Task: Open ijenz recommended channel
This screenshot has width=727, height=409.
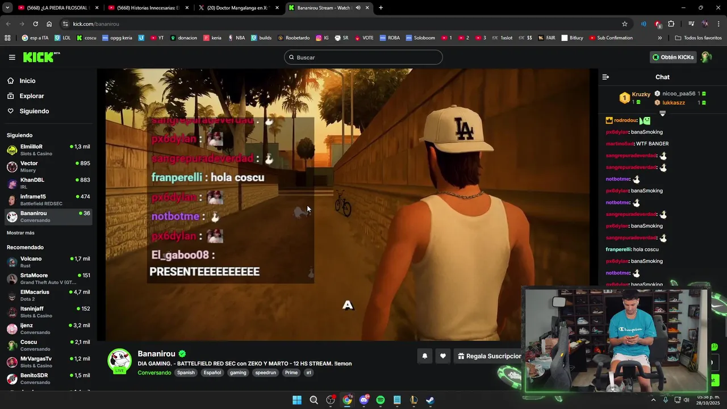Action: tap(48, 328)
